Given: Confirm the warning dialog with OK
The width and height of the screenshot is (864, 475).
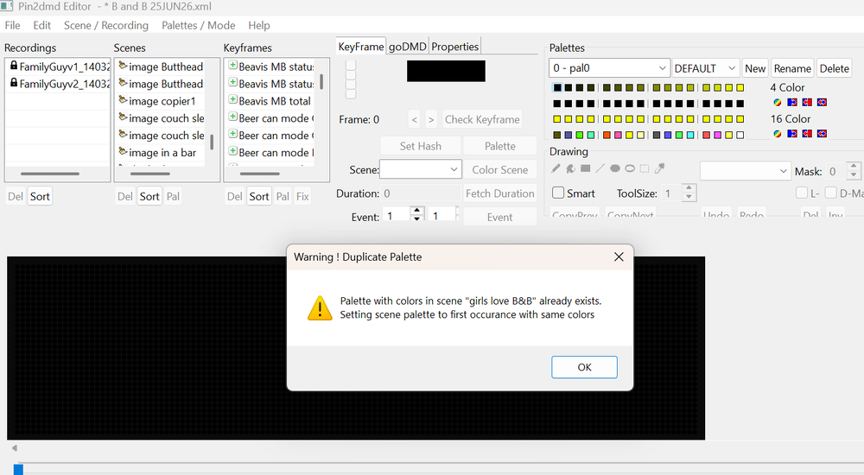Looking at the screenshot, I should coord(584,367).
